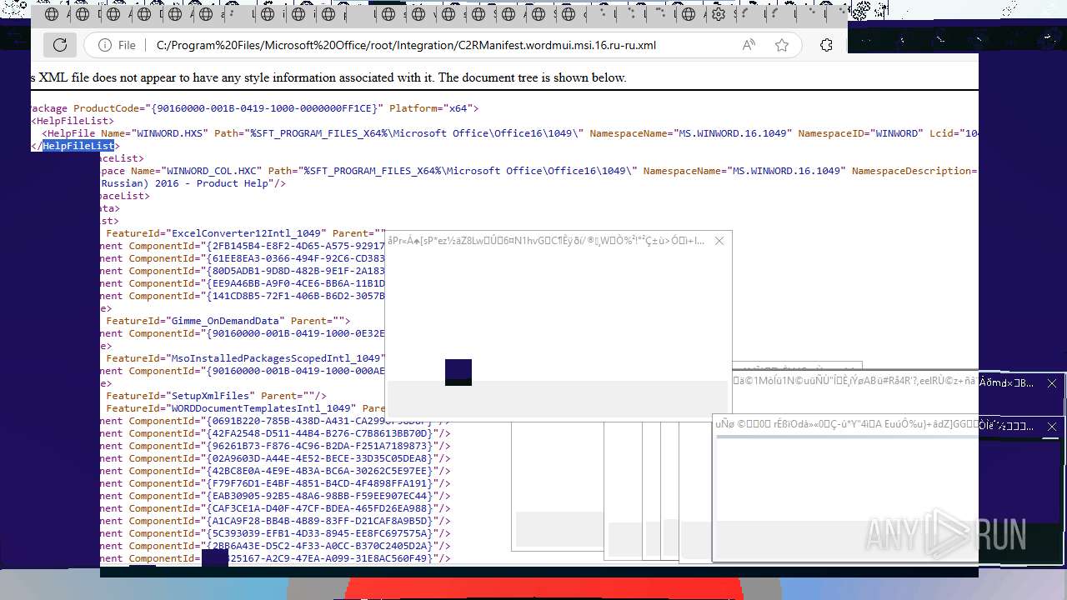Click the WINWORD_COL.HXC namespace name
This screenshot has height=600, width=1067.
[211, 171]
